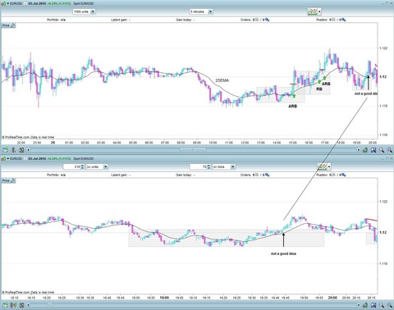Select the Price panel label in bottom chart
394x310 pixels.
tap(6, 180)
